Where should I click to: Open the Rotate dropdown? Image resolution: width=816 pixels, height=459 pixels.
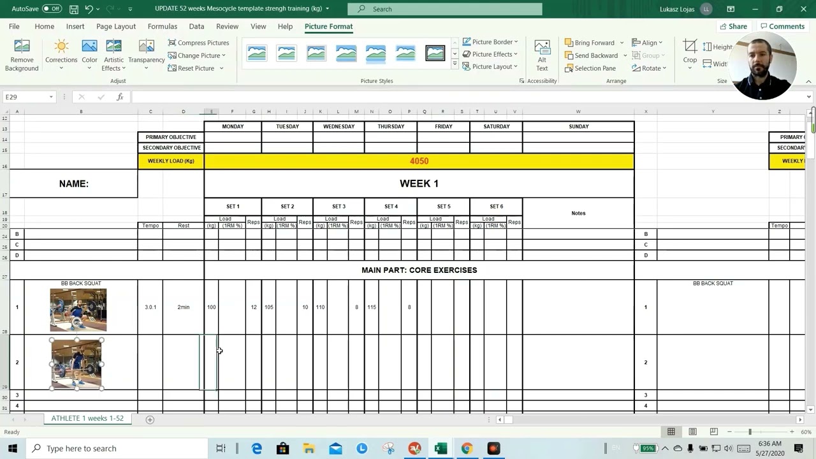[649, 68]
